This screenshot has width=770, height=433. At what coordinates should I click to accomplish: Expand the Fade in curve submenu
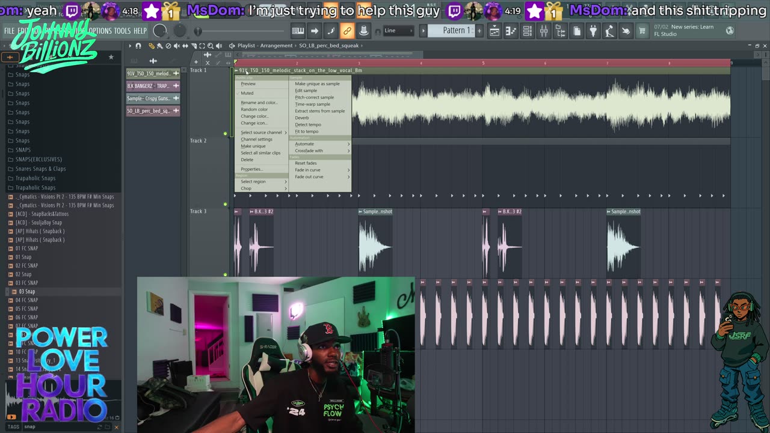(321, 170)
